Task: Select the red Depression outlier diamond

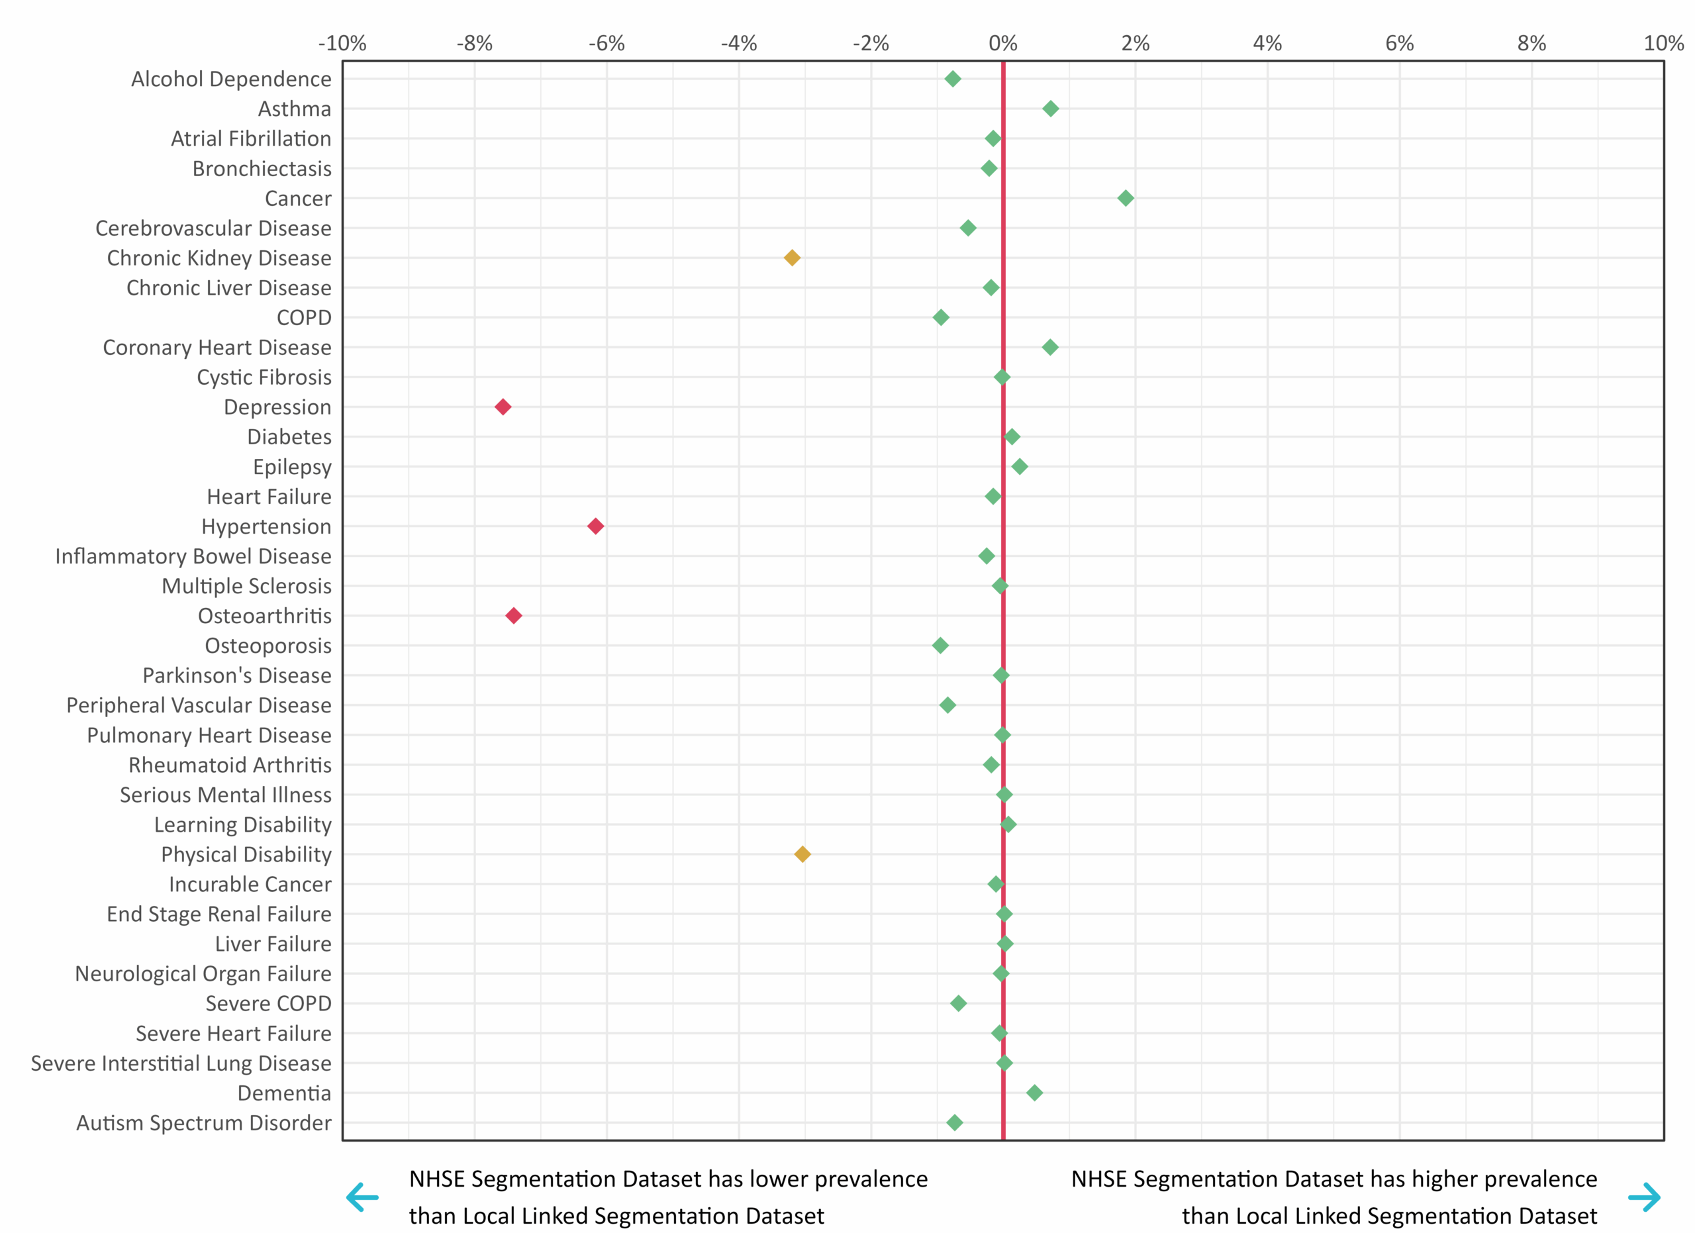Action: tap(504, 407)
